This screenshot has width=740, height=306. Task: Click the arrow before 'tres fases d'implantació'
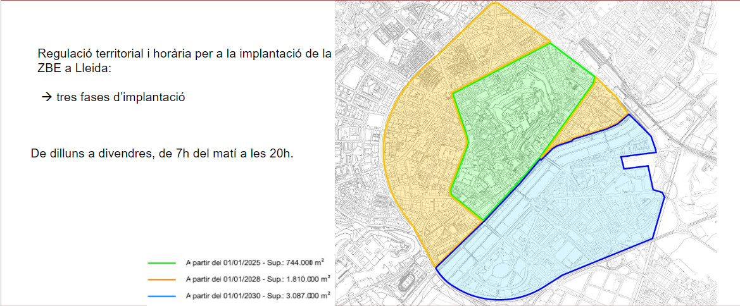pos(46,98)
